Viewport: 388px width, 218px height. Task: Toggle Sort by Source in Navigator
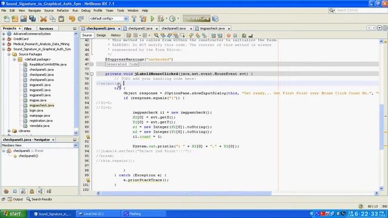(48, 191)
